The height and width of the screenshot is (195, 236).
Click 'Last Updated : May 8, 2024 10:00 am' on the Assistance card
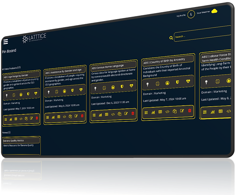coord(62,106)
